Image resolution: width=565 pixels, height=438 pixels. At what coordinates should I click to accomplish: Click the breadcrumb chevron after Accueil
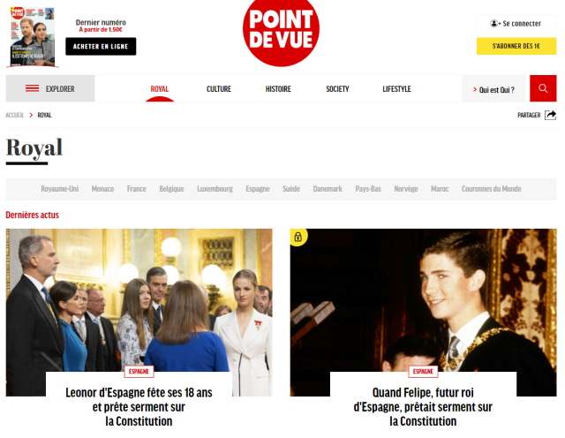point(31,115)
